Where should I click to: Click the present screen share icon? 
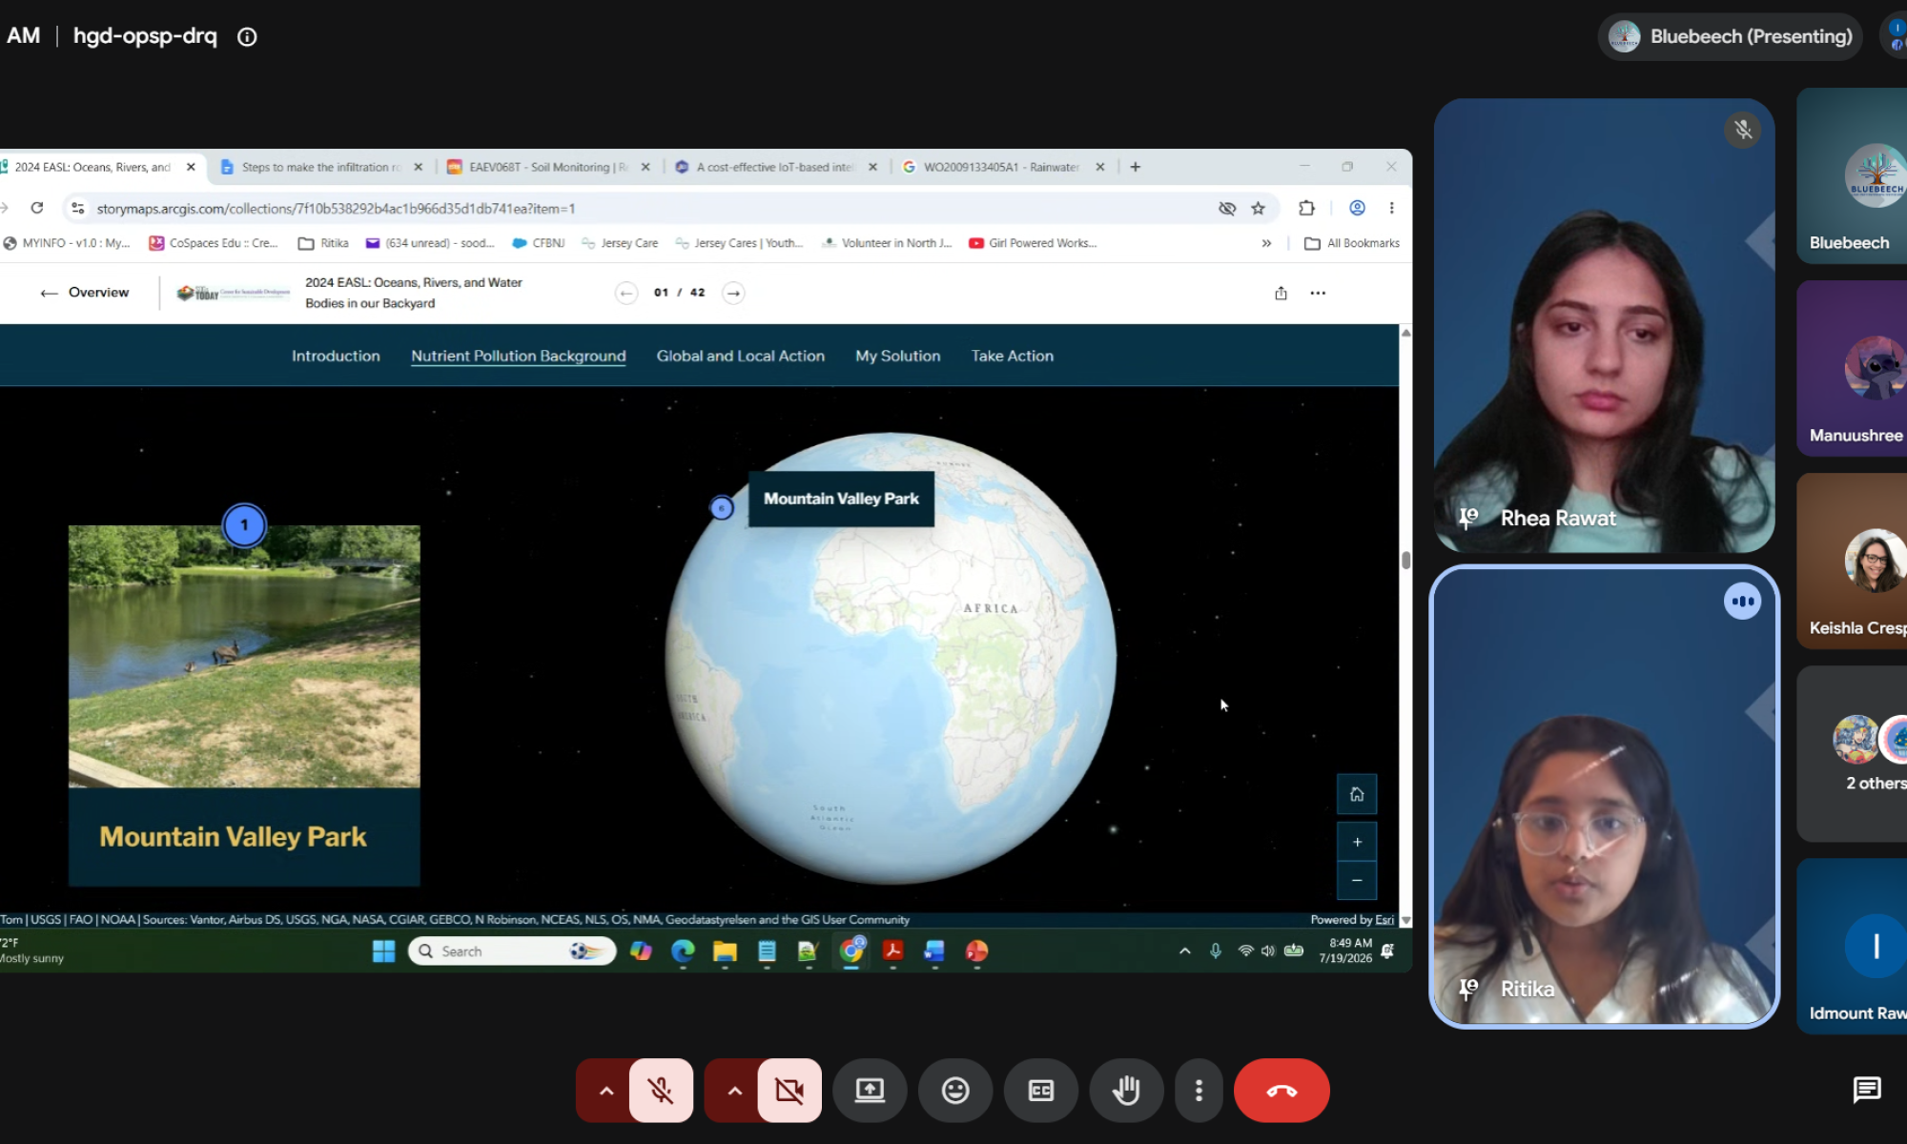click(x=870, y=1090)
